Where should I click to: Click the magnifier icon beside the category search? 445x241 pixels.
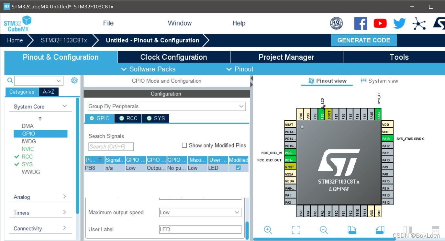coord(10,80)
